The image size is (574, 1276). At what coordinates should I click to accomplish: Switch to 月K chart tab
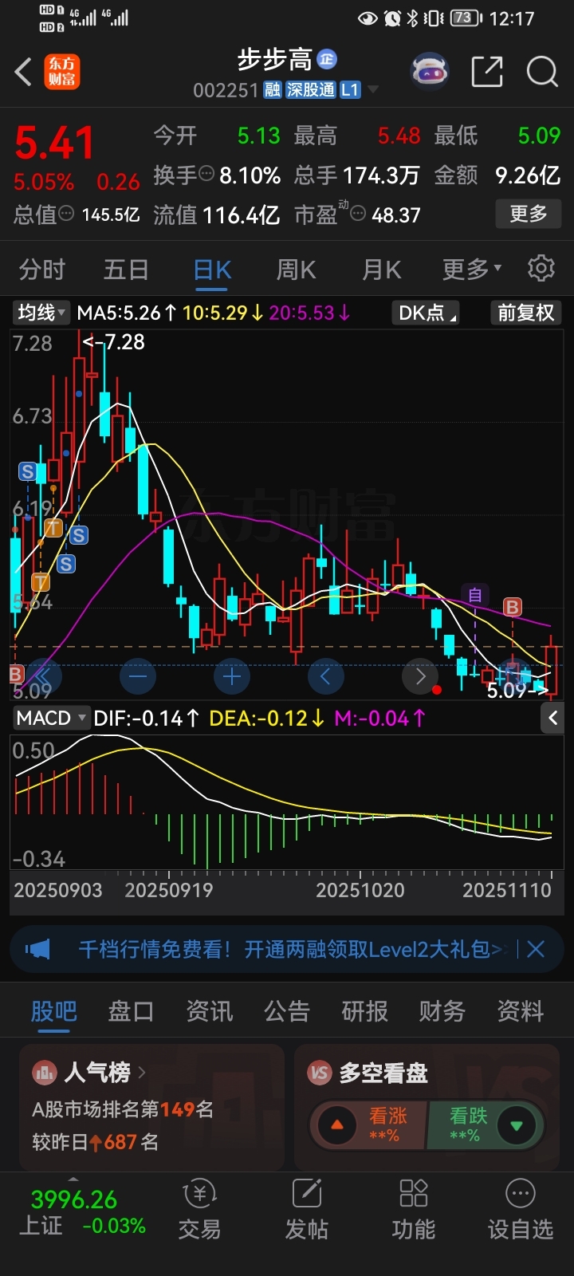[382, 270]
